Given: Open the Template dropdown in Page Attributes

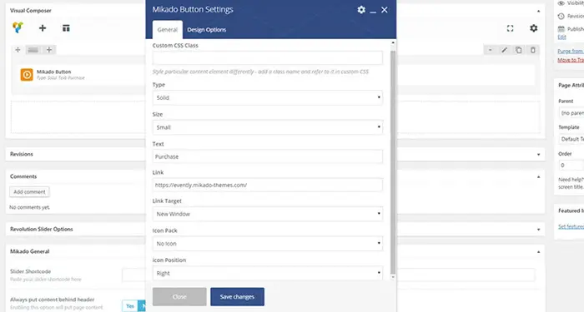Looking at the screenshot, I should tap(571, 139).
